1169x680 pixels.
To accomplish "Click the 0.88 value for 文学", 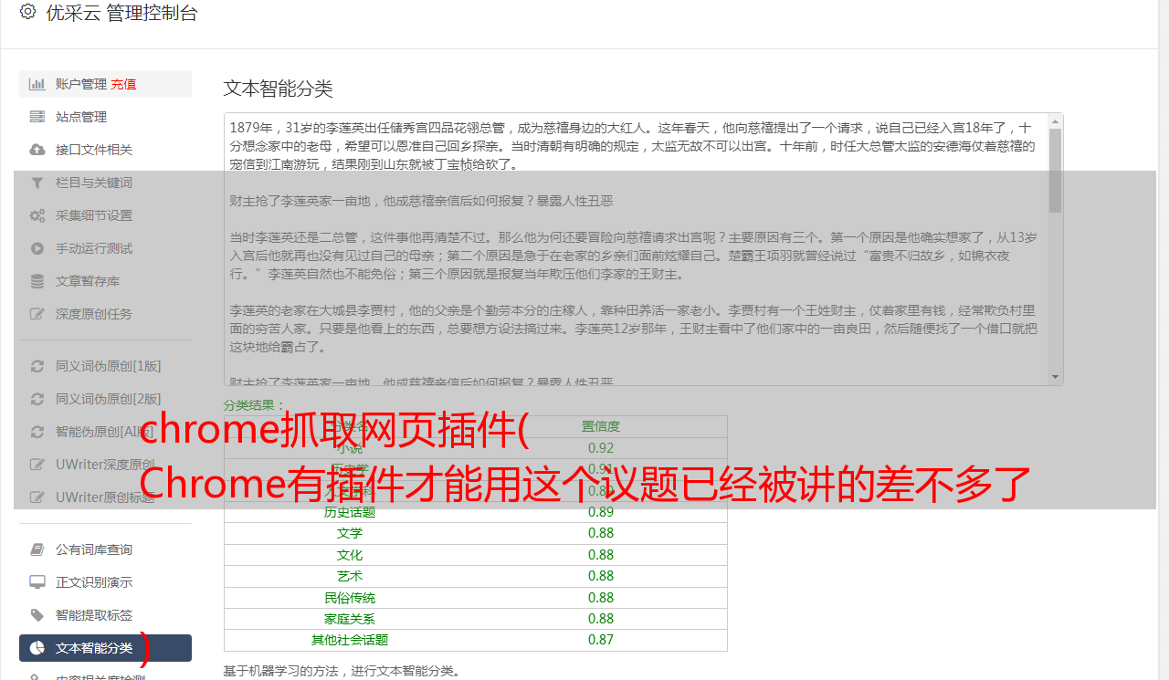I will coord(601,533).
